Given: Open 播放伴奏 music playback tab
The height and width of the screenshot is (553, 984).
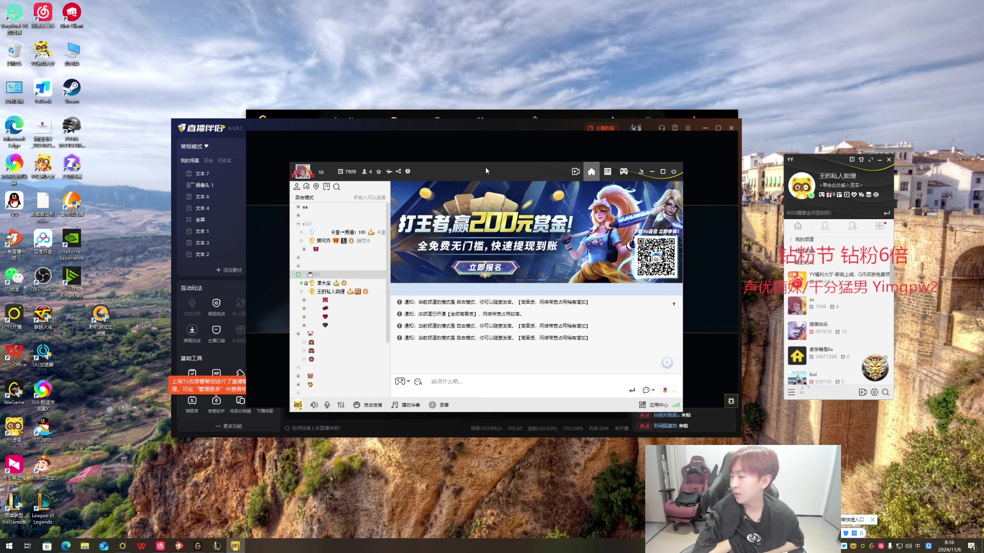Looking at the screenshot, I should (409, 405).
